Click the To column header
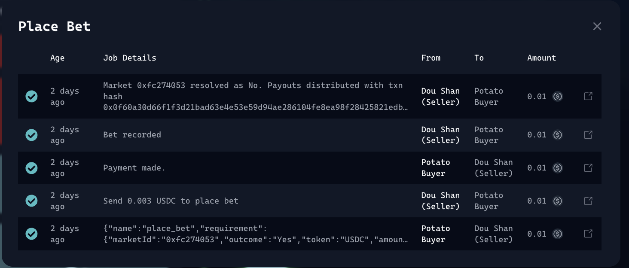 (479, 58)
